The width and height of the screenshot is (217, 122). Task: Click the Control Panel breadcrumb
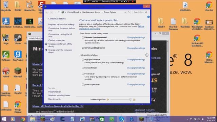coord(73,12)
